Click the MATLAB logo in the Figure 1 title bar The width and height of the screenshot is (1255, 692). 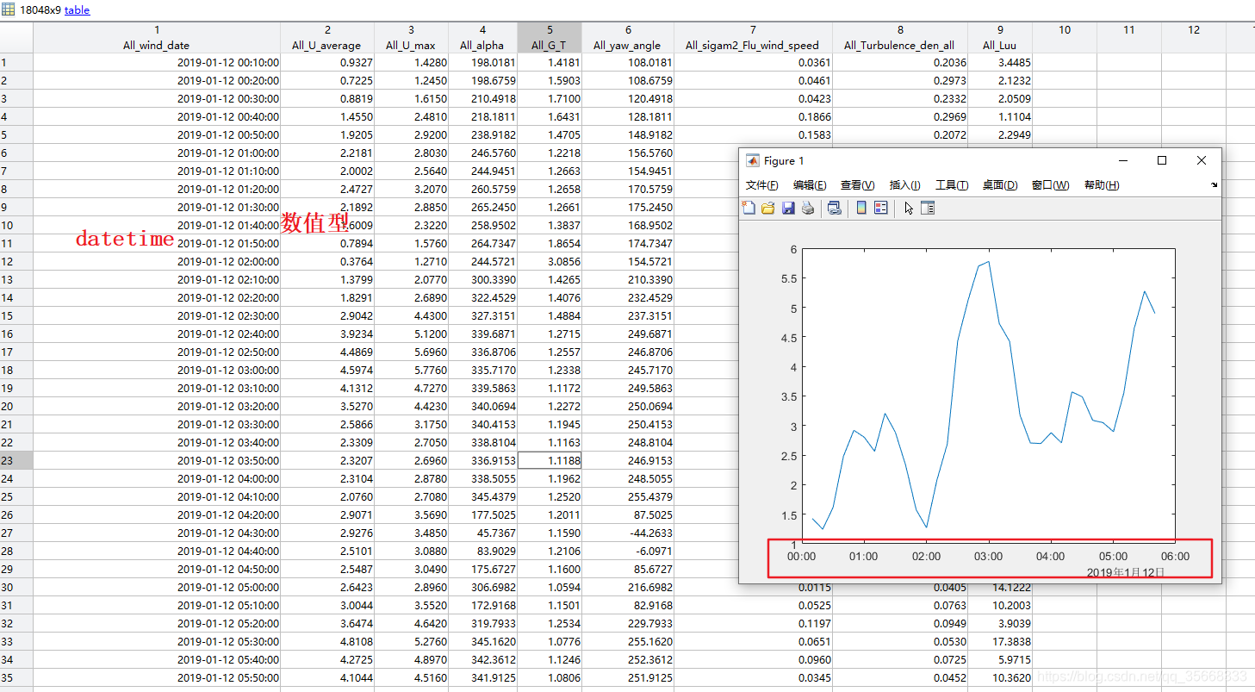coord(752,160)
